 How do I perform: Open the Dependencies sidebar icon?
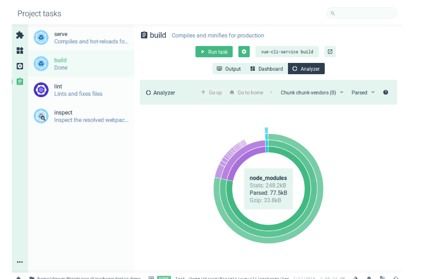[x=20, y=50]
